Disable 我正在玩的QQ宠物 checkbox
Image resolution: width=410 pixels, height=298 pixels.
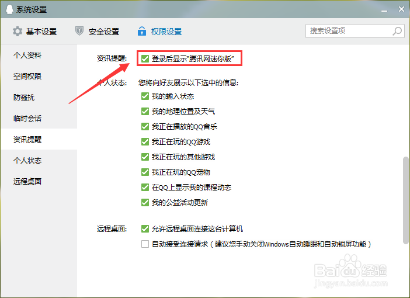(145, 172)
